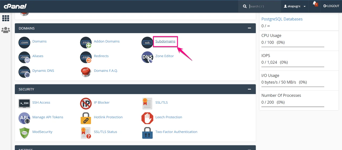
Task: Open the Addon Domains icon
Action: tap(86, 43)
